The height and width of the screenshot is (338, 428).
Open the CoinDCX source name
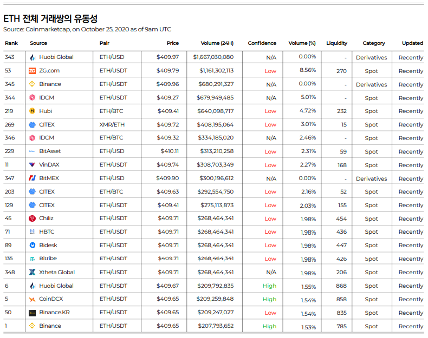pos(51,299)
